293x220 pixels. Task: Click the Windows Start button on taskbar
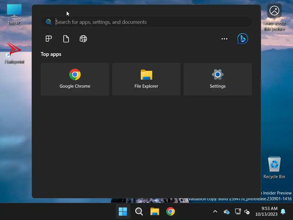(123, 212)
